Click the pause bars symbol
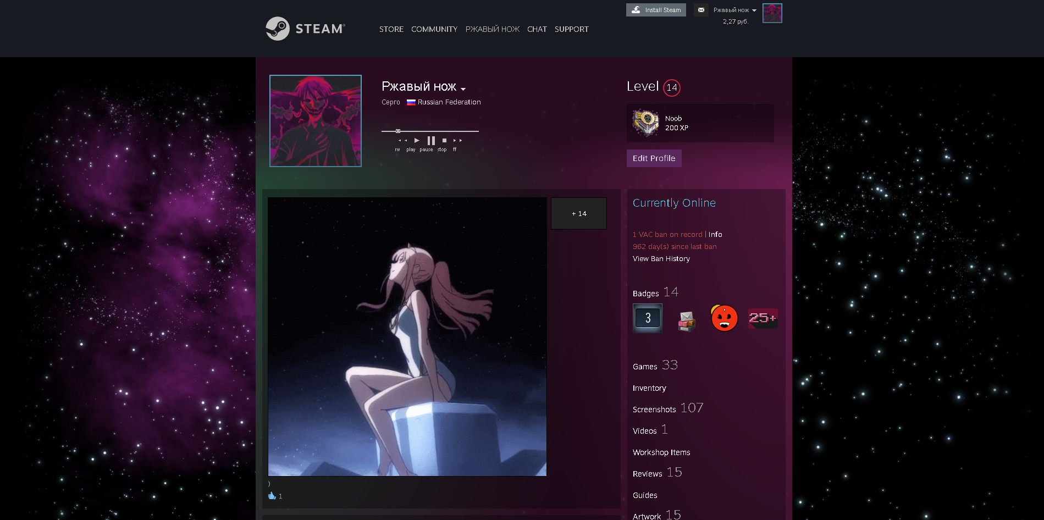 431,141
